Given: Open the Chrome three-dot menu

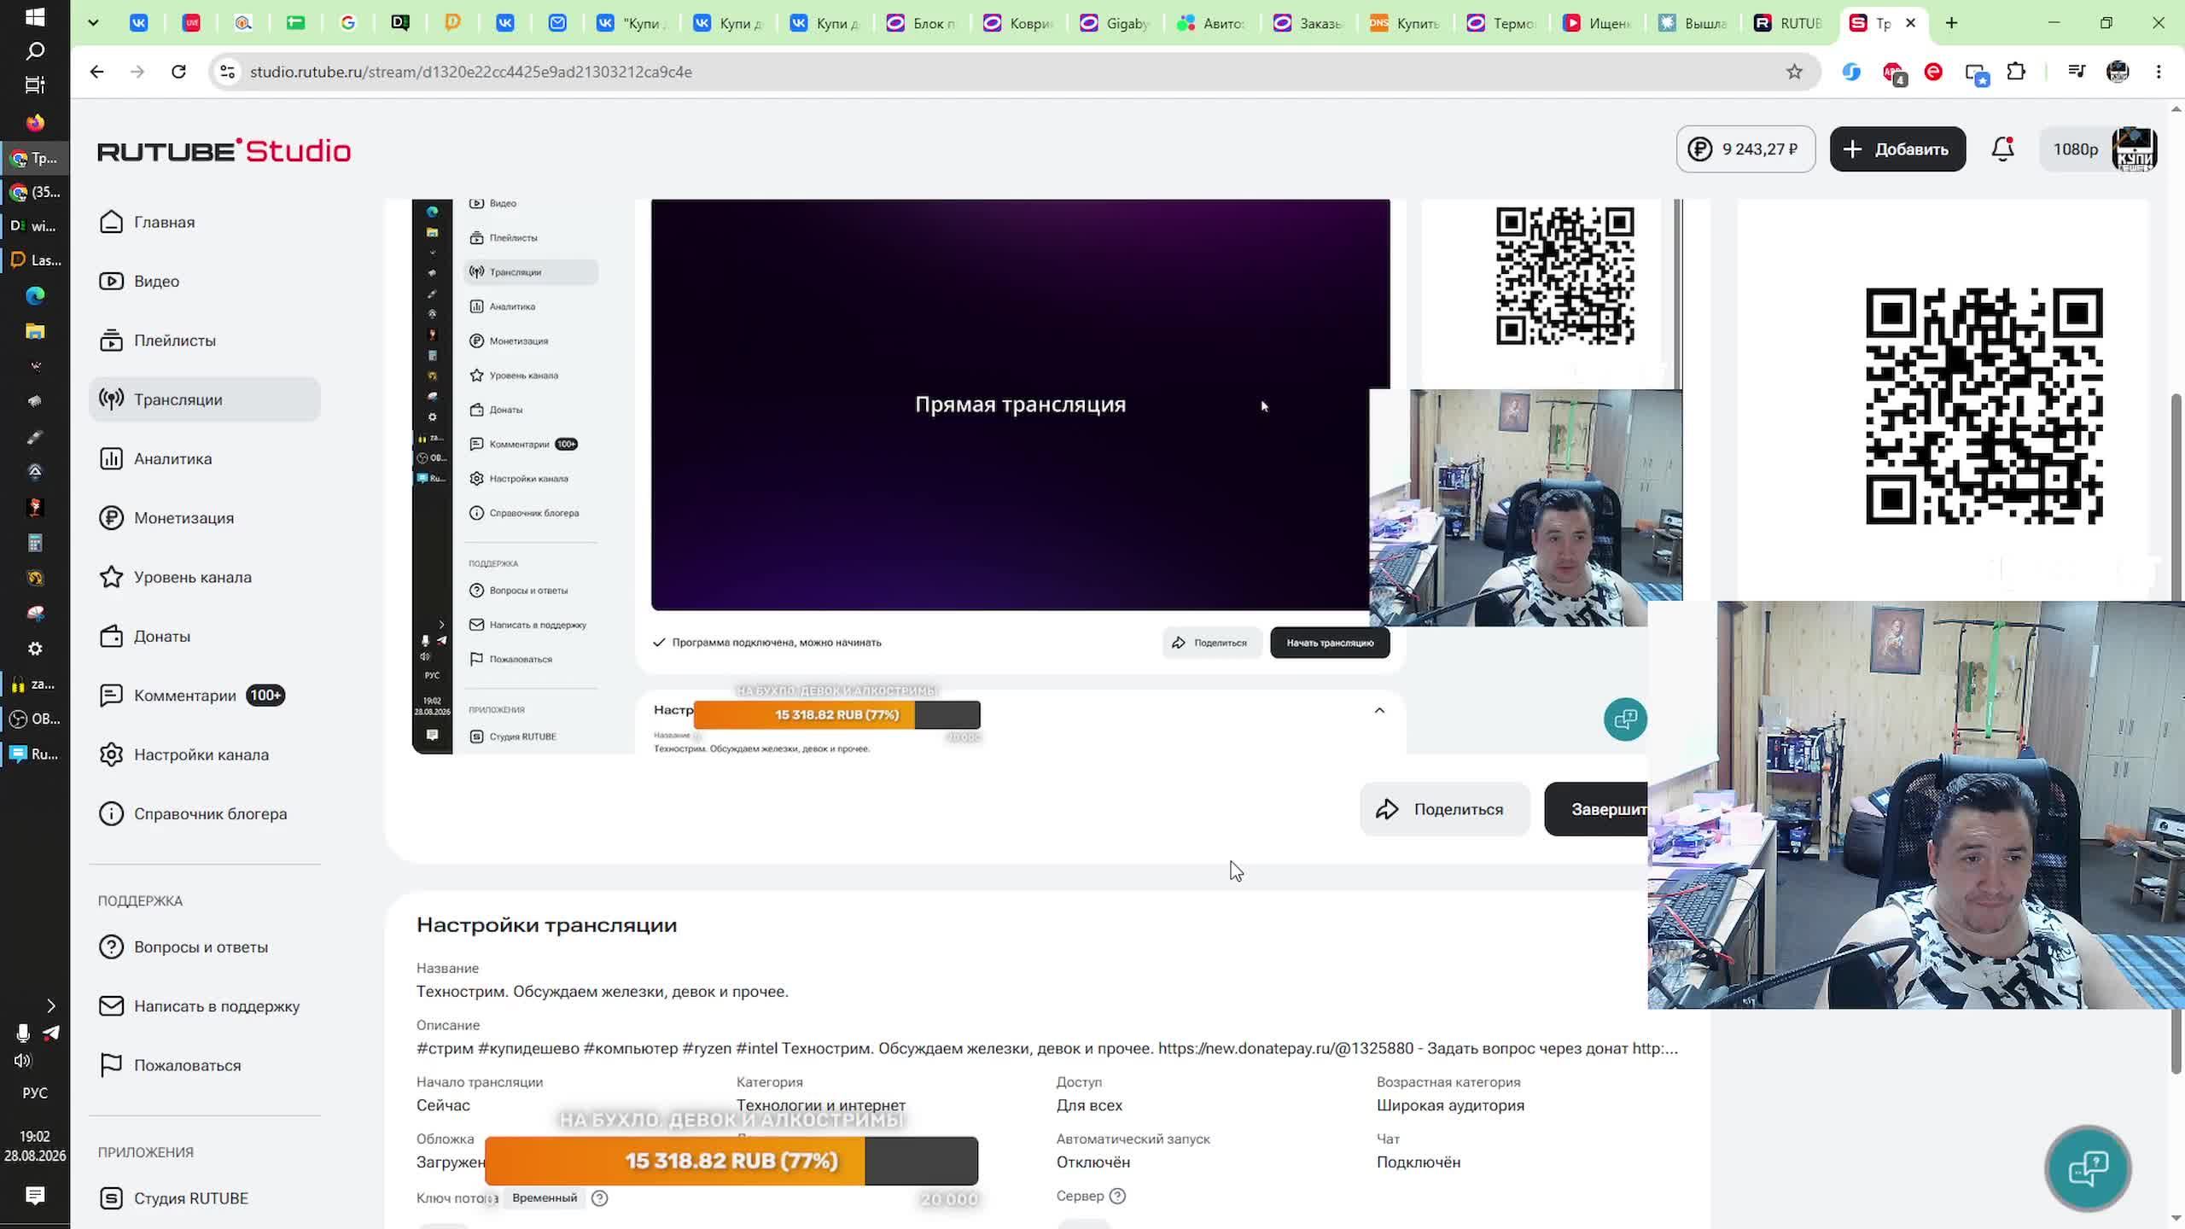Looking at the screenshot, I should 2159,72.
